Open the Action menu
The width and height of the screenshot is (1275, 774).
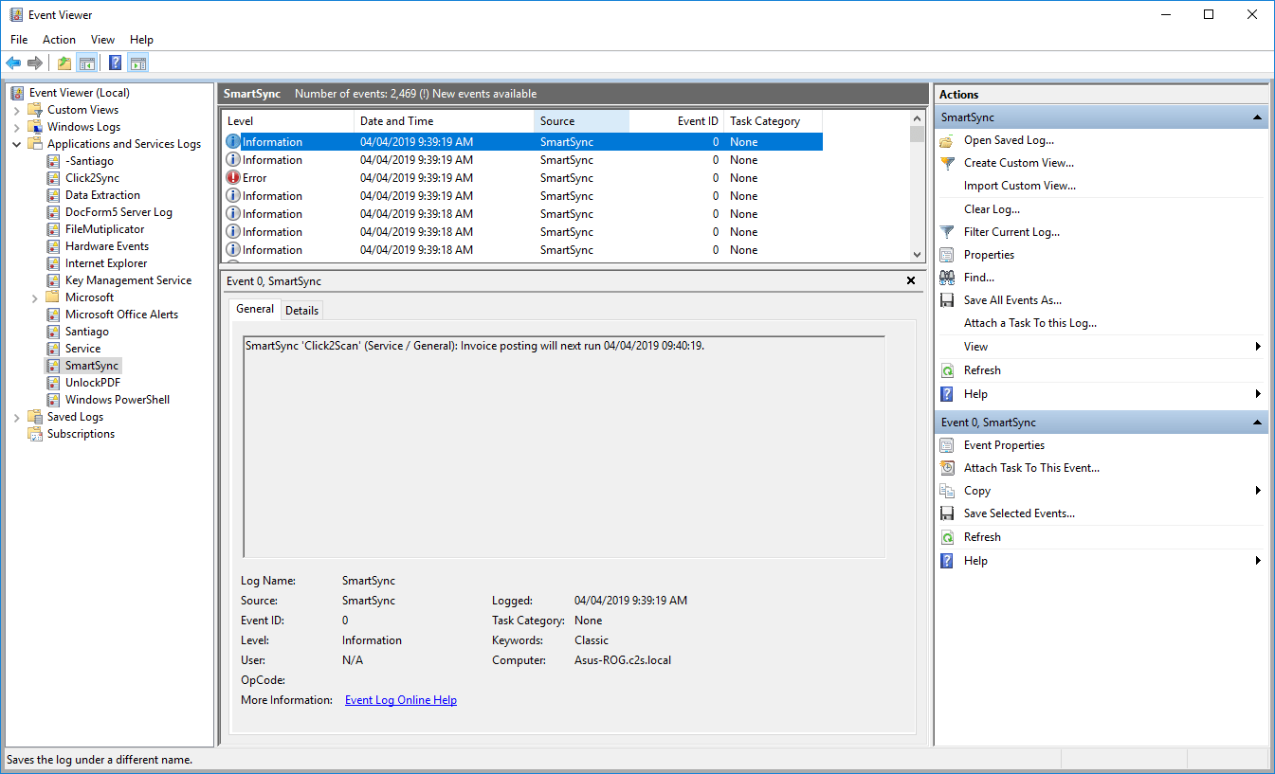point(59,40)
